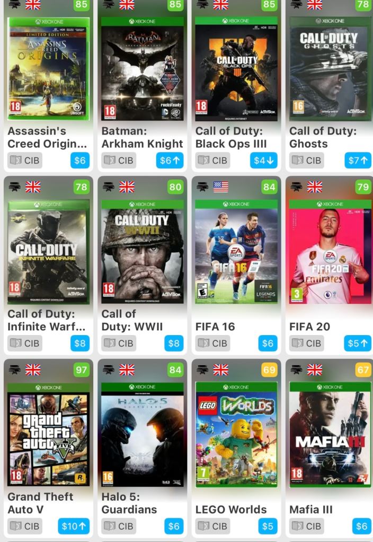Screen dimensions: 373x542
Task: Tap the $4 falling price on Black Ops IIII
Action: [264, 160]
